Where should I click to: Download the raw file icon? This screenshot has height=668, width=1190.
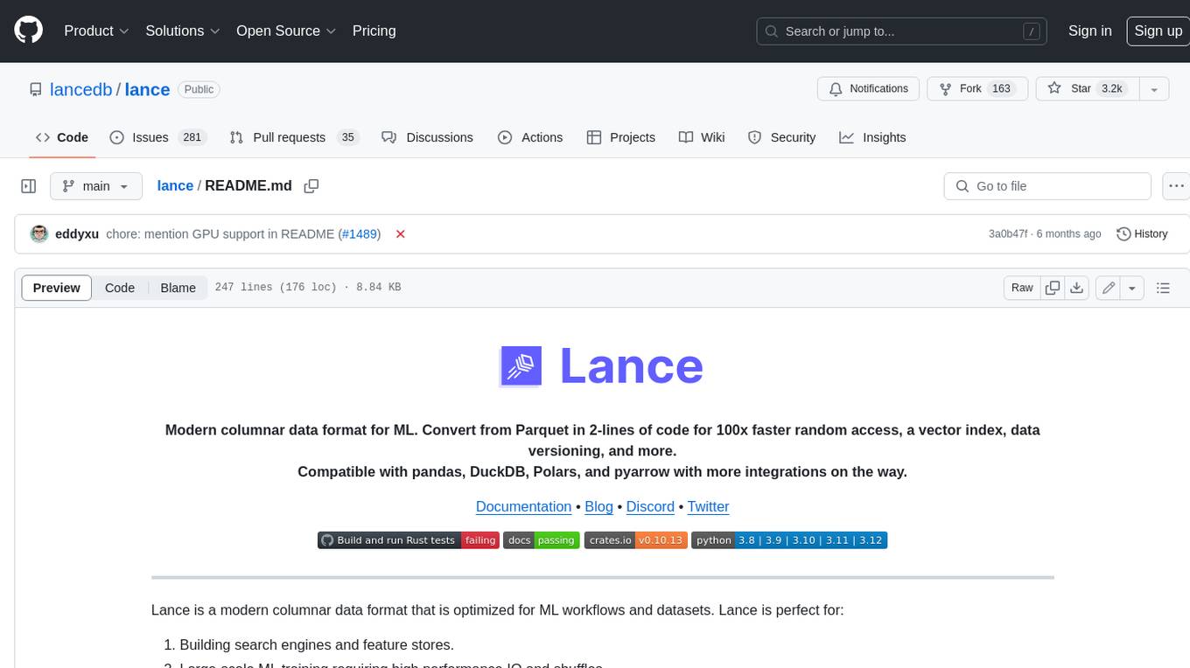tap(1077, 288)
